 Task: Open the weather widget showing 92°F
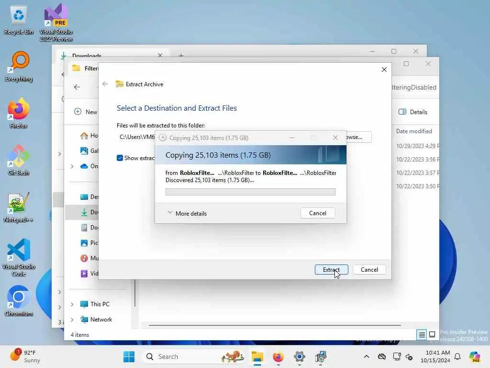(x=25, y=356)
